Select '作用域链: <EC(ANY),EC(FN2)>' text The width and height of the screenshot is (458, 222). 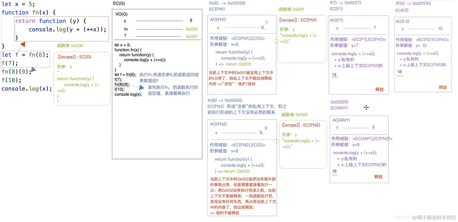pyautogui.click(x=362, y=139)
